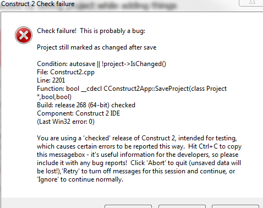
Task: Click the 'Hit Ctrl+C to copy' text
Action: [215, 146]
